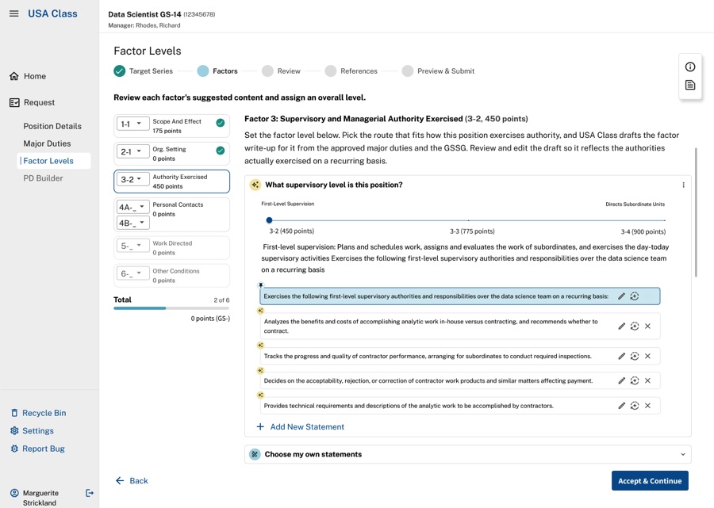714x508 pixels.
Task: Open the Personal Contacts 4A level dropdown
Action: coord(132,207)
